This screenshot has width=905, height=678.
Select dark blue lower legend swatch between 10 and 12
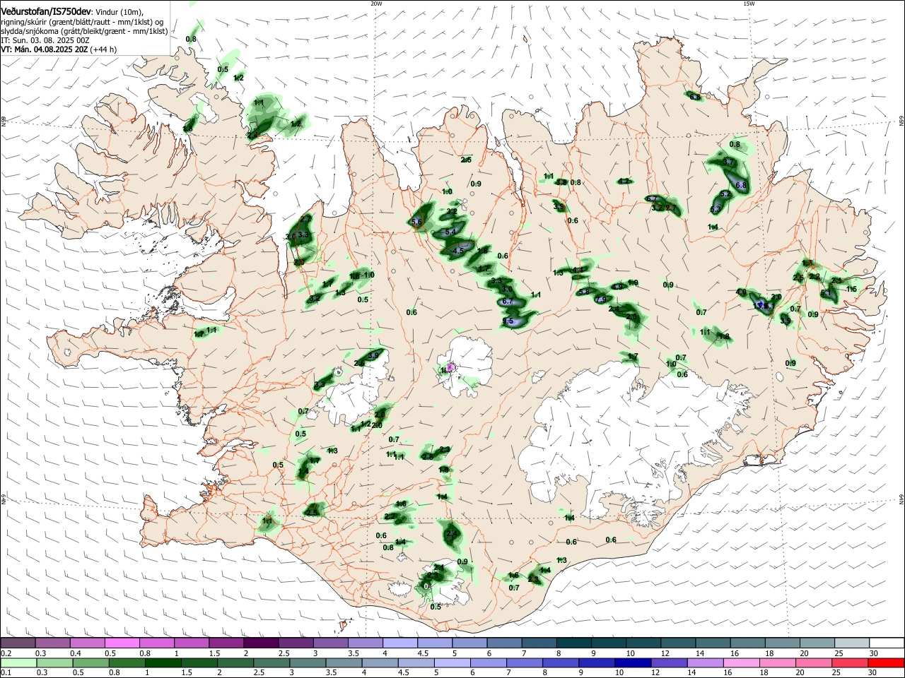coord(632,662)
